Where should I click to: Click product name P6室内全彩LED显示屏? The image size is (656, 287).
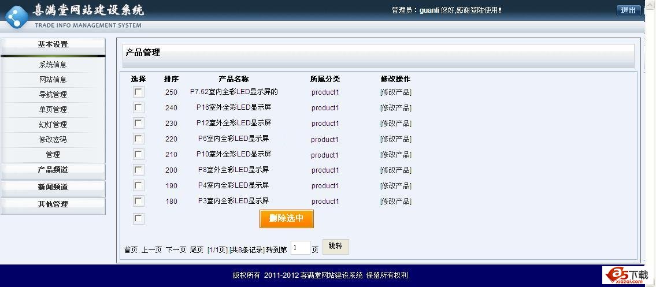[x=234, y=138]
